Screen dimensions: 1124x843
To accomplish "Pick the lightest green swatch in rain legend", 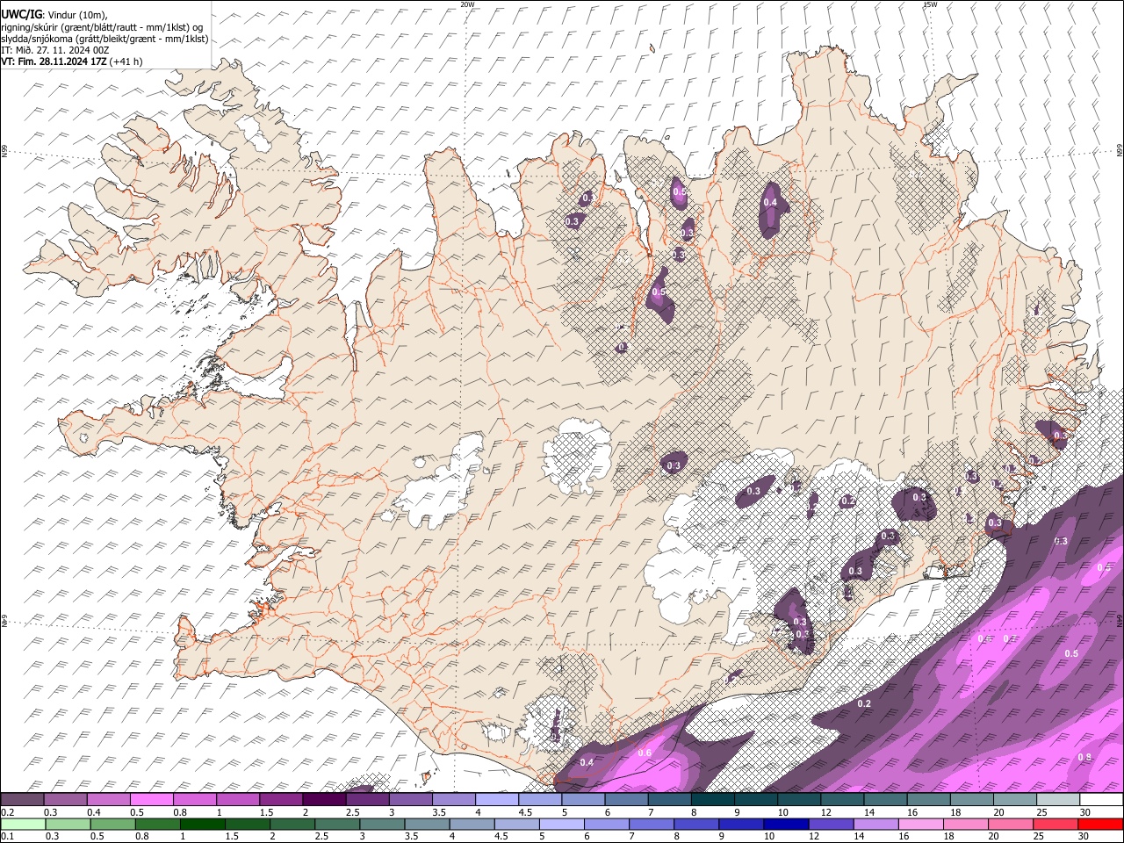I will click(x=22, y=824).
